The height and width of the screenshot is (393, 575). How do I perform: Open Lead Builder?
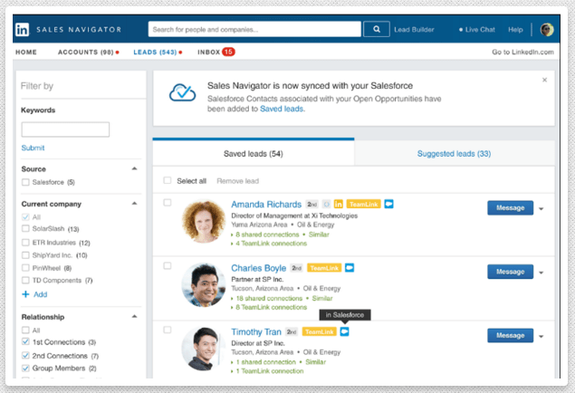click(414, 30)
